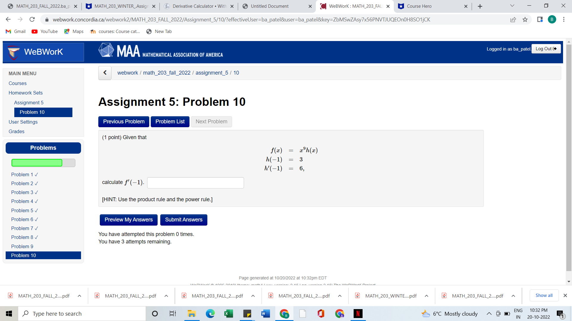Bookmark this page with star icon
The height and width of the screenshot is (321, 572).
(x=525, y=20)
